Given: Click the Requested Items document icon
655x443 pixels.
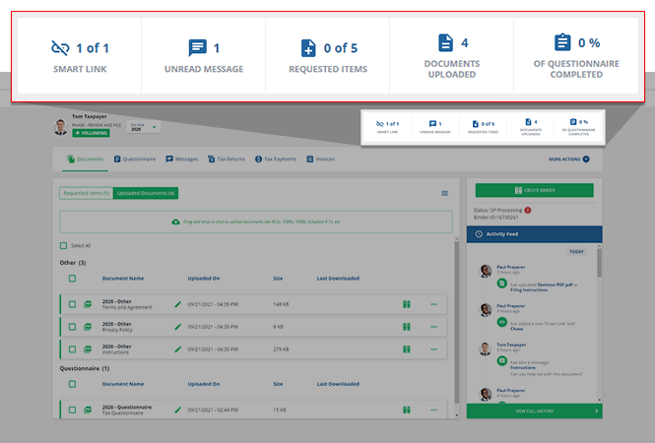Looking at the screenshot, I should pyautogui.click(x=308, y=47).
